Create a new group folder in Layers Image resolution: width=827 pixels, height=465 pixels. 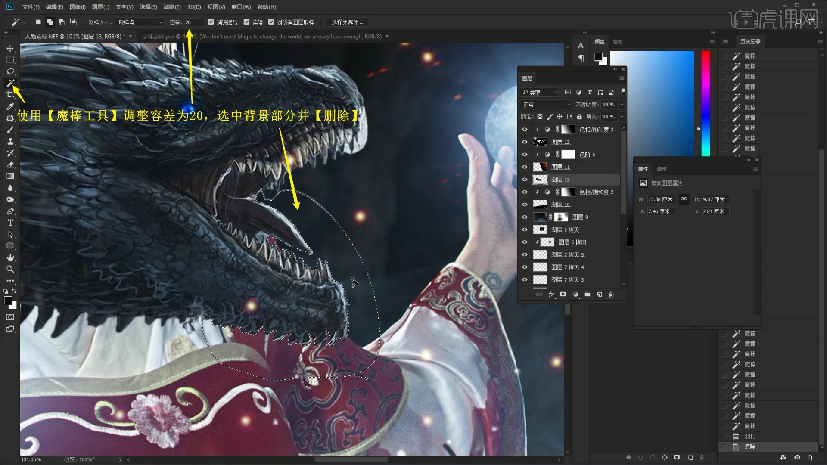click(587, 294)
